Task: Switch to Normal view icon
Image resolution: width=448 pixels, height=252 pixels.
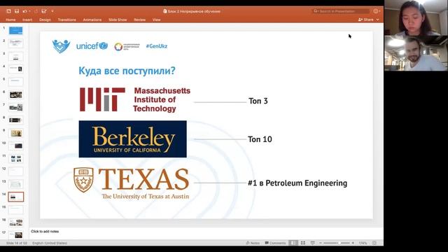Action: 293,243
